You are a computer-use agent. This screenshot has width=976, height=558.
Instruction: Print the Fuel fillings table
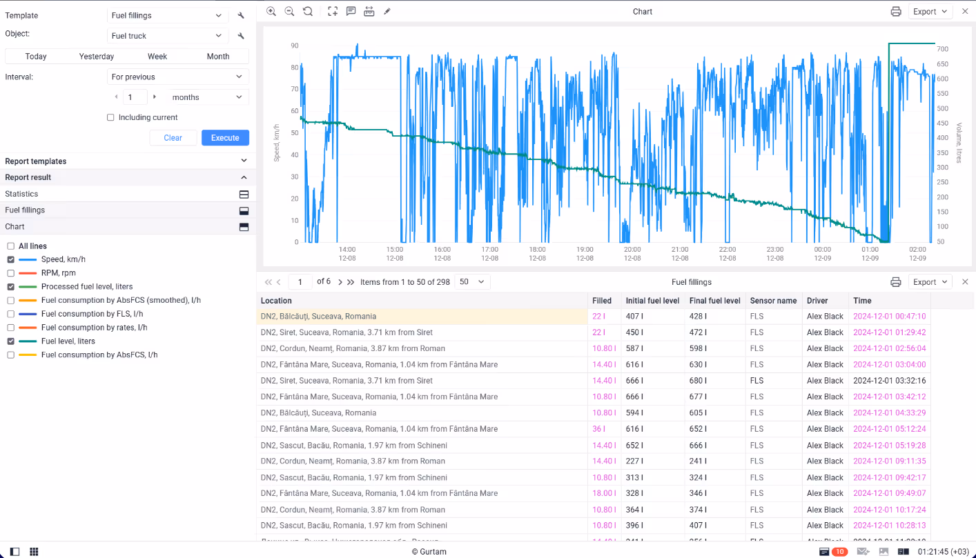point(896,282)
